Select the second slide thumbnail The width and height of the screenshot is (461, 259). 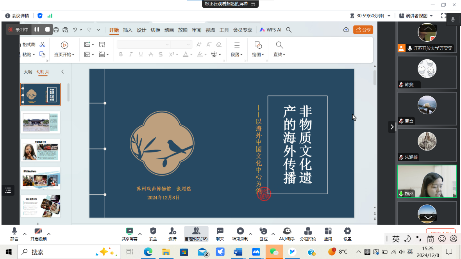41,122
